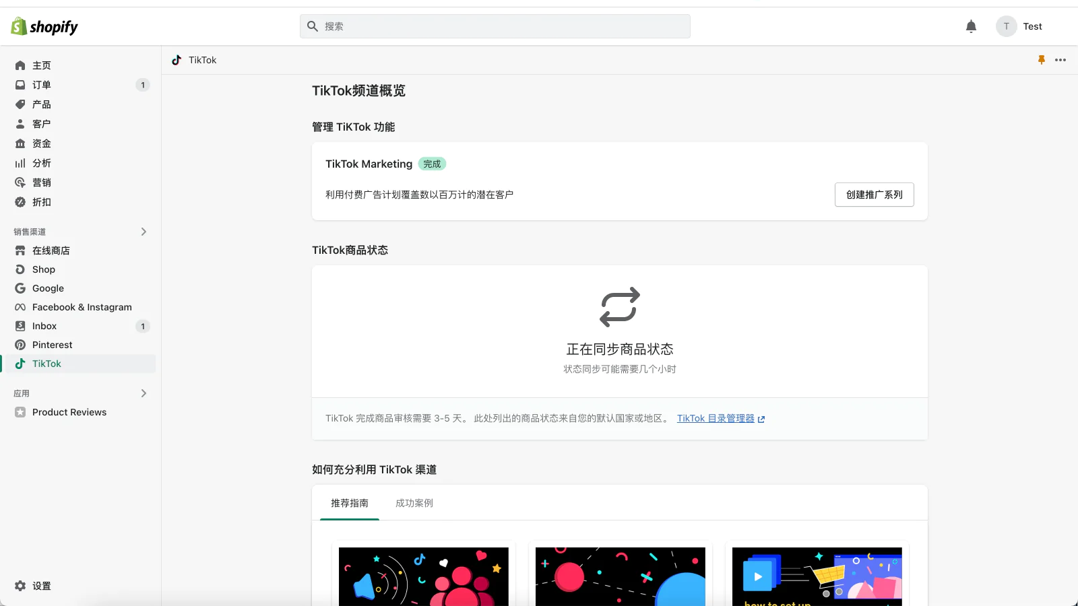Click the 搜索 search field
Screen dimensions: 1078x606
point(495,26)
